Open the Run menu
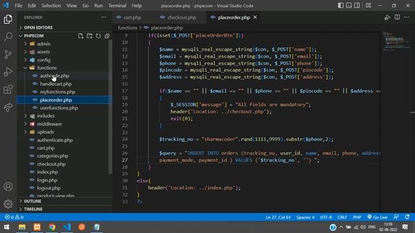Screen dimensions: 415x233 pos(99,6)
